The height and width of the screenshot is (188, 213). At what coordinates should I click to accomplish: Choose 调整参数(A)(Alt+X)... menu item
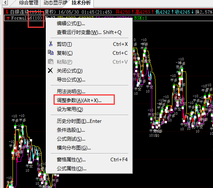point(90,100)
